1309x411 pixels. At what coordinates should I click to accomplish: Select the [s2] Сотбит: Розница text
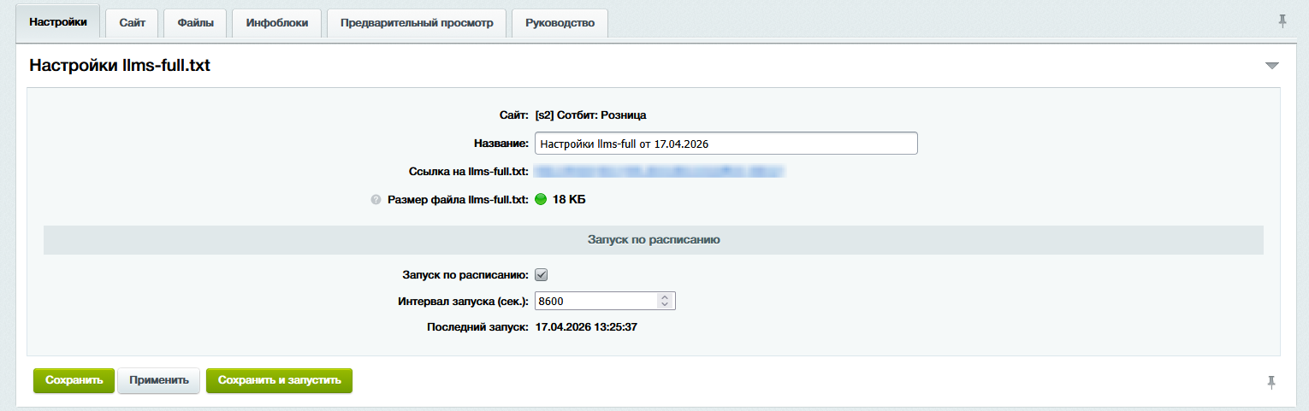click(590, 115)
